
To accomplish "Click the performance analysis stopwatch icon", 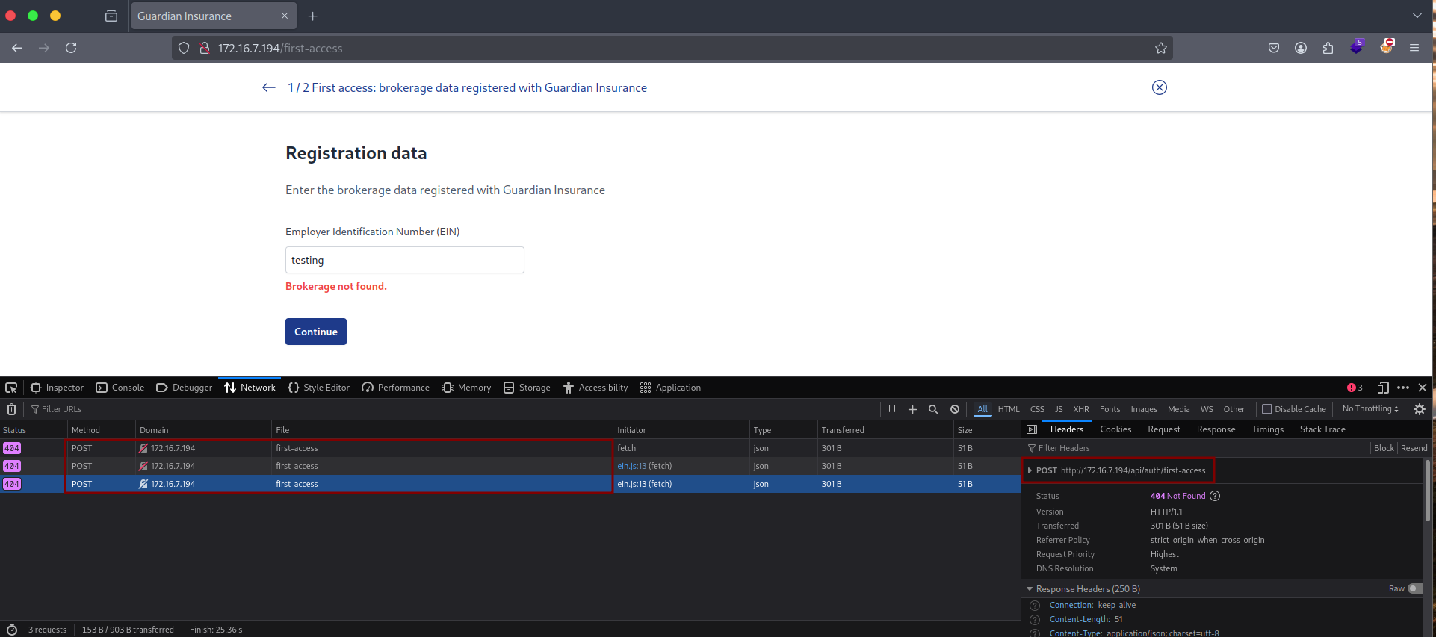I will (12, 630).
